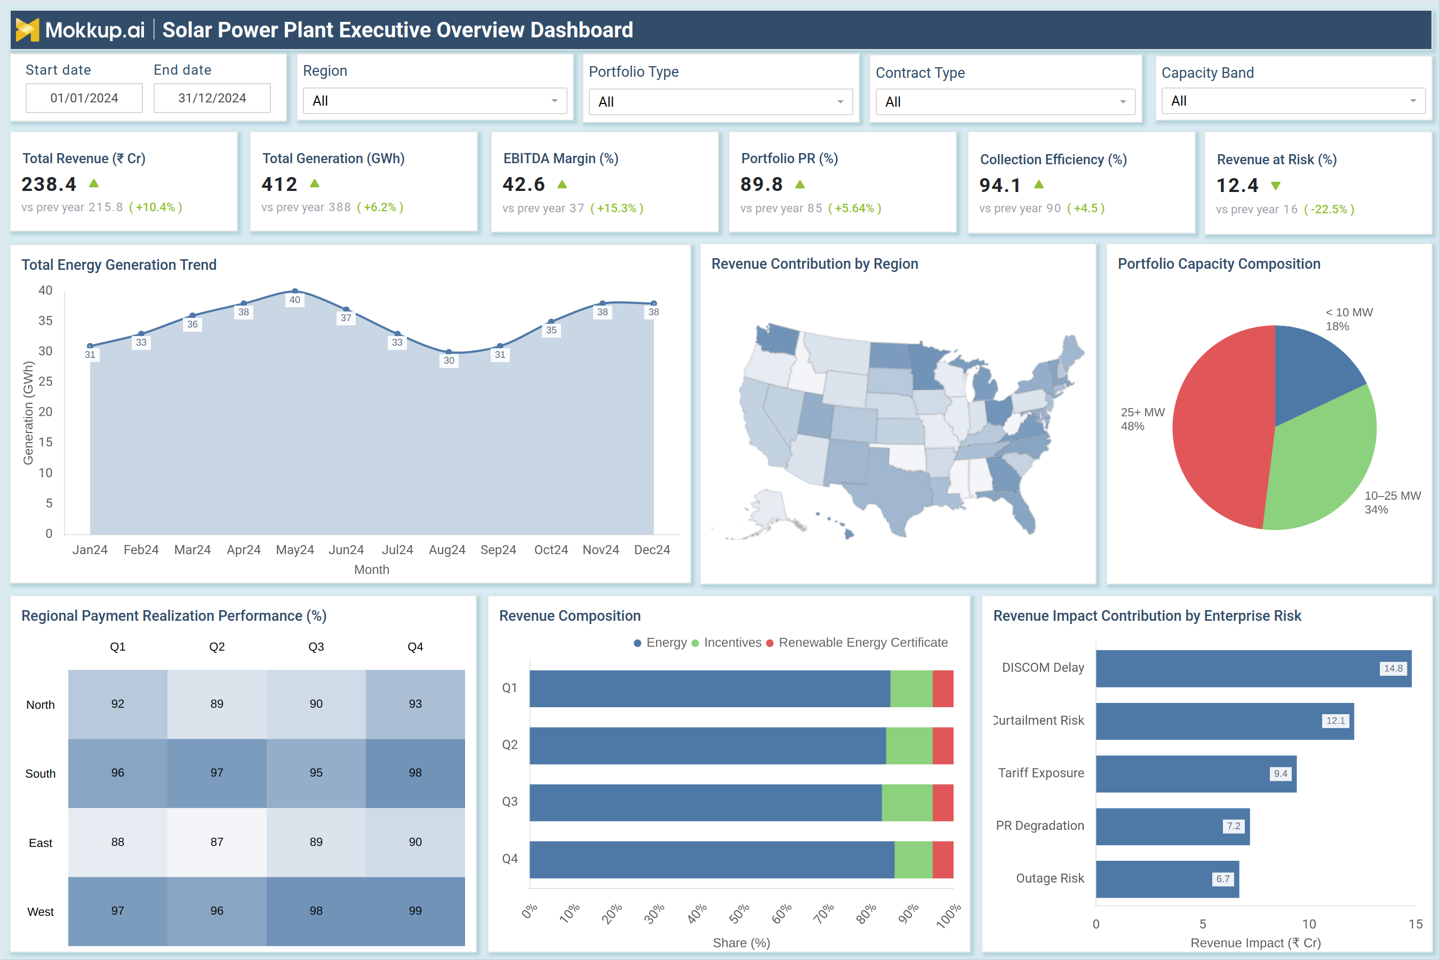Click the DISCOM Delay bar
This screenshot has width=1440, height=960.
tap(1253, 669)
